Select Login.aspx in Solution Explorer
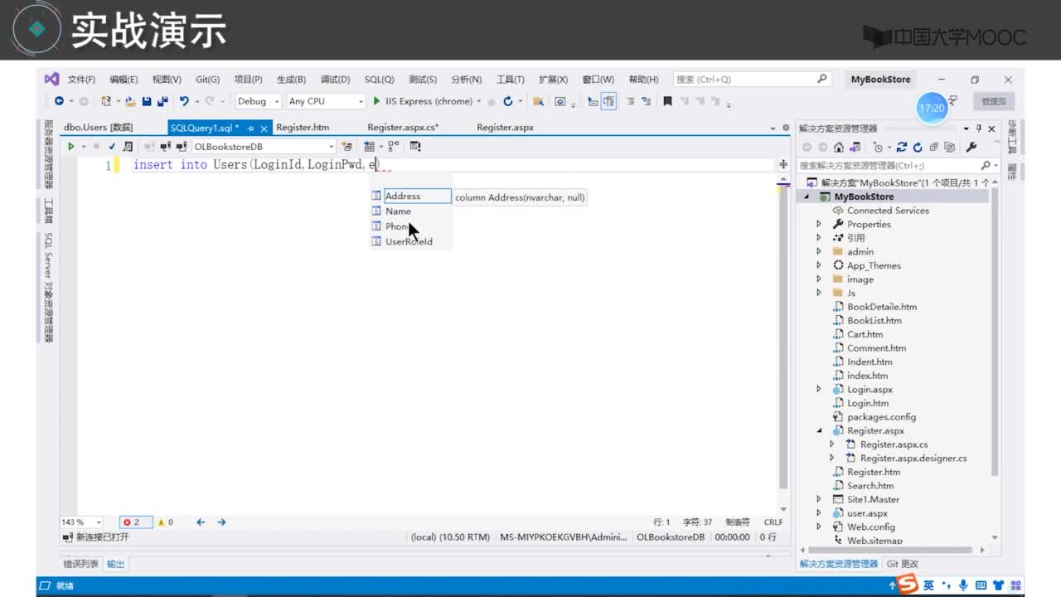The height and width of the screenshot is (597, 1061). [x=870, y=390]
